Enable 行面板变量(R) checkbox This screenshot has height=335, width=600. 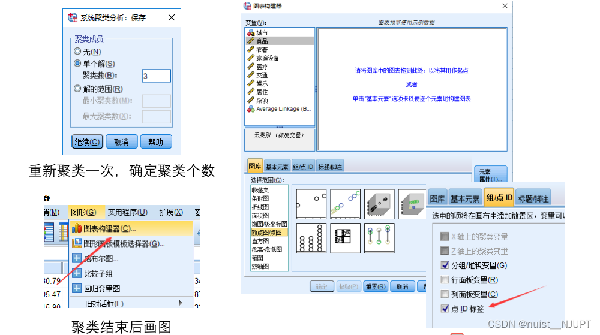445,280
